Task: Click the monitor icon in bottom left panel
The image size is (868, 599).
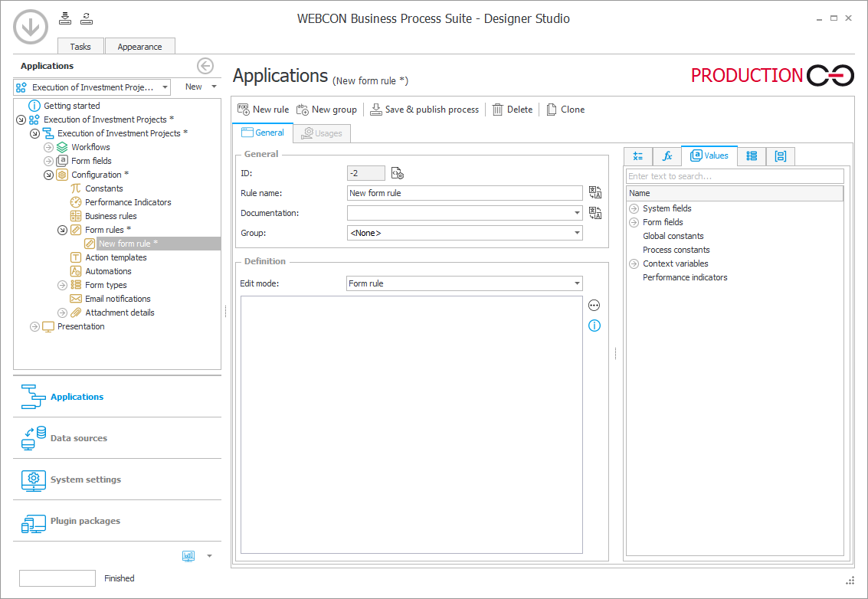Action: [188, 556]
